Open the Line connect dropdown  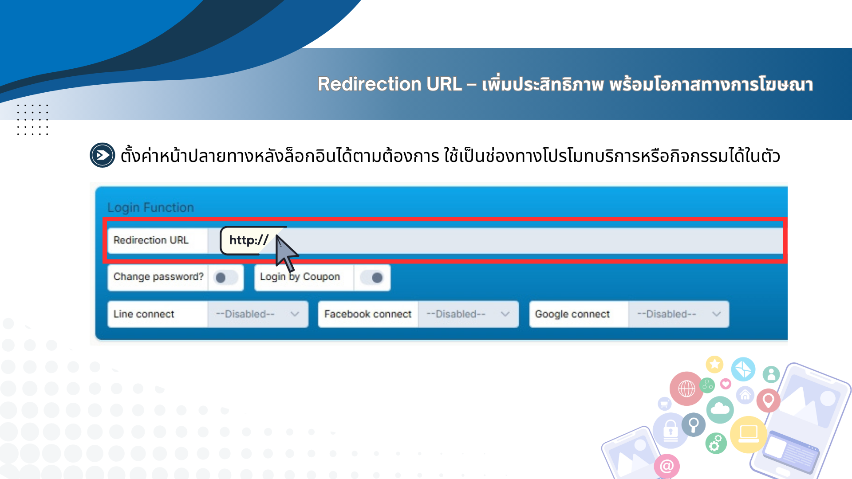257,314
